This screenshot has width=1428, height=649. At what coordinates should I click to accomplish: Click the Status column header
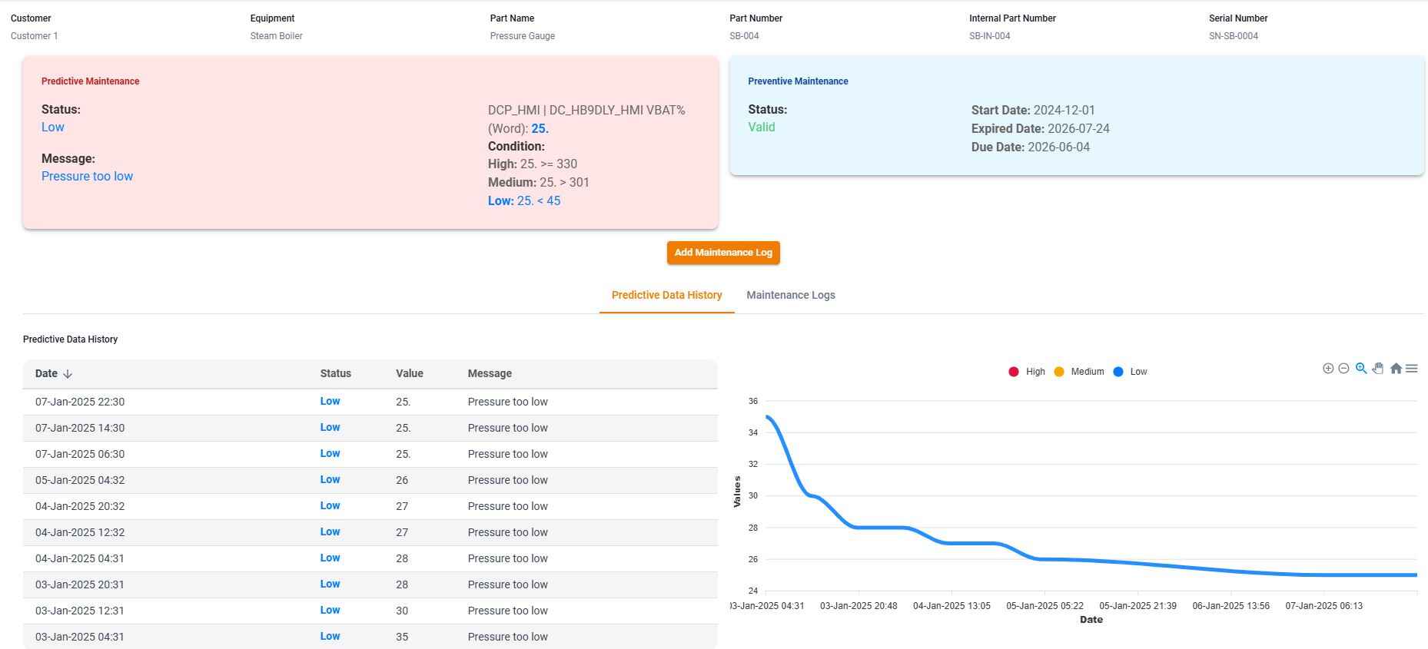pyautogui.click(x=336, y=373)
